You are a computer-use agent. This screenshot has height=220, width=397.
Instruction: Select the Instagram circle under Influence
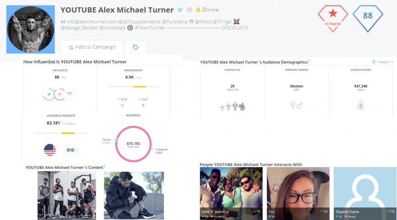[60, 94]
